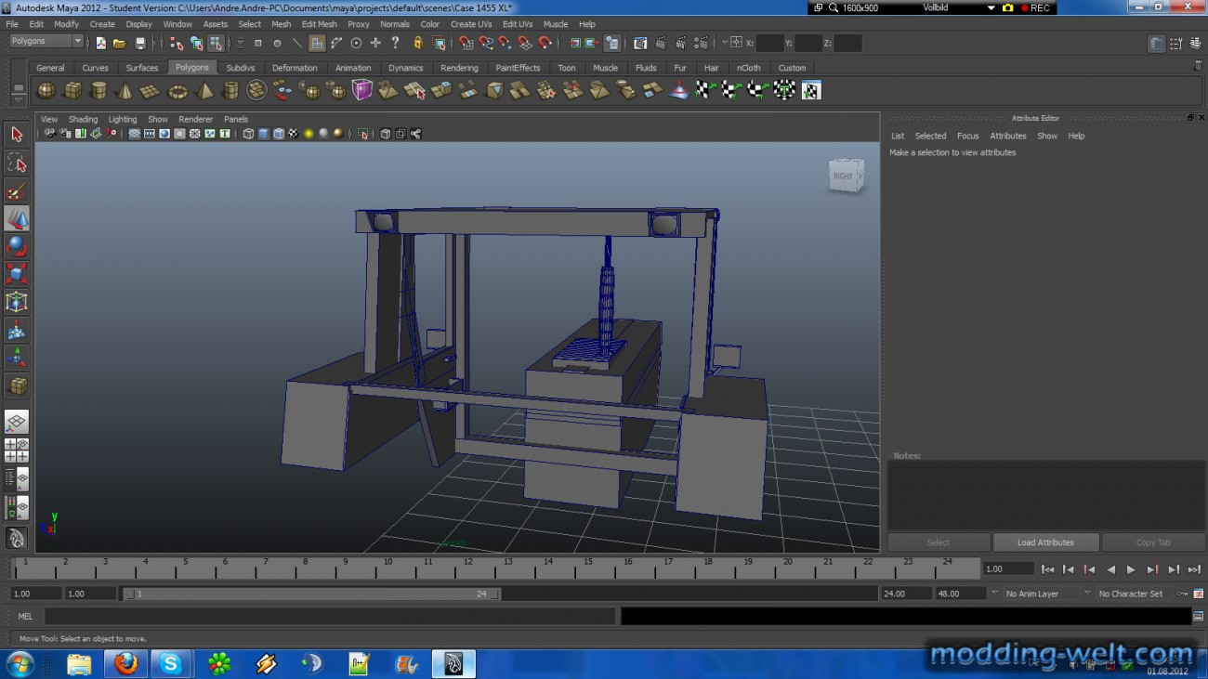This screenshot has width=1208, height=679.
Task: Toggle snap to grids magnet
Action: pos(466,43)
